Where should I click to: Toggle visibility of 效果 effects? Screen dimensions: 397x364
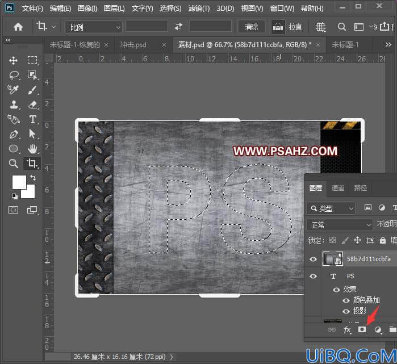click(336, 290)
